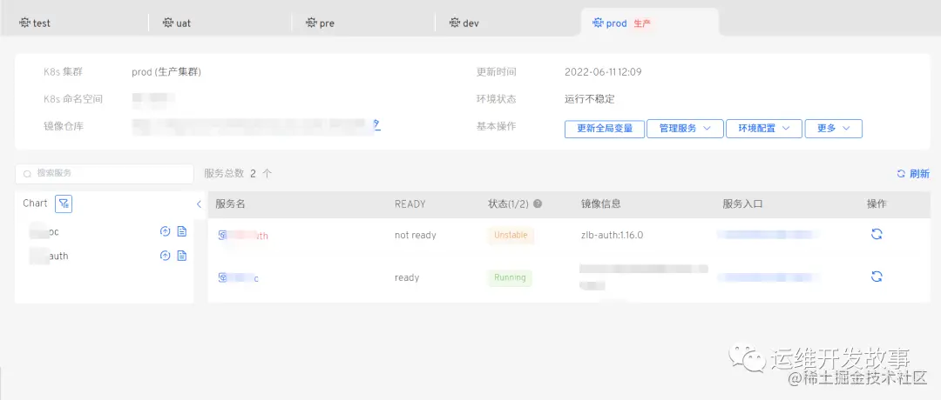
Task: Open the 环境配置 dropdown
Action: (x=764, y=129)
